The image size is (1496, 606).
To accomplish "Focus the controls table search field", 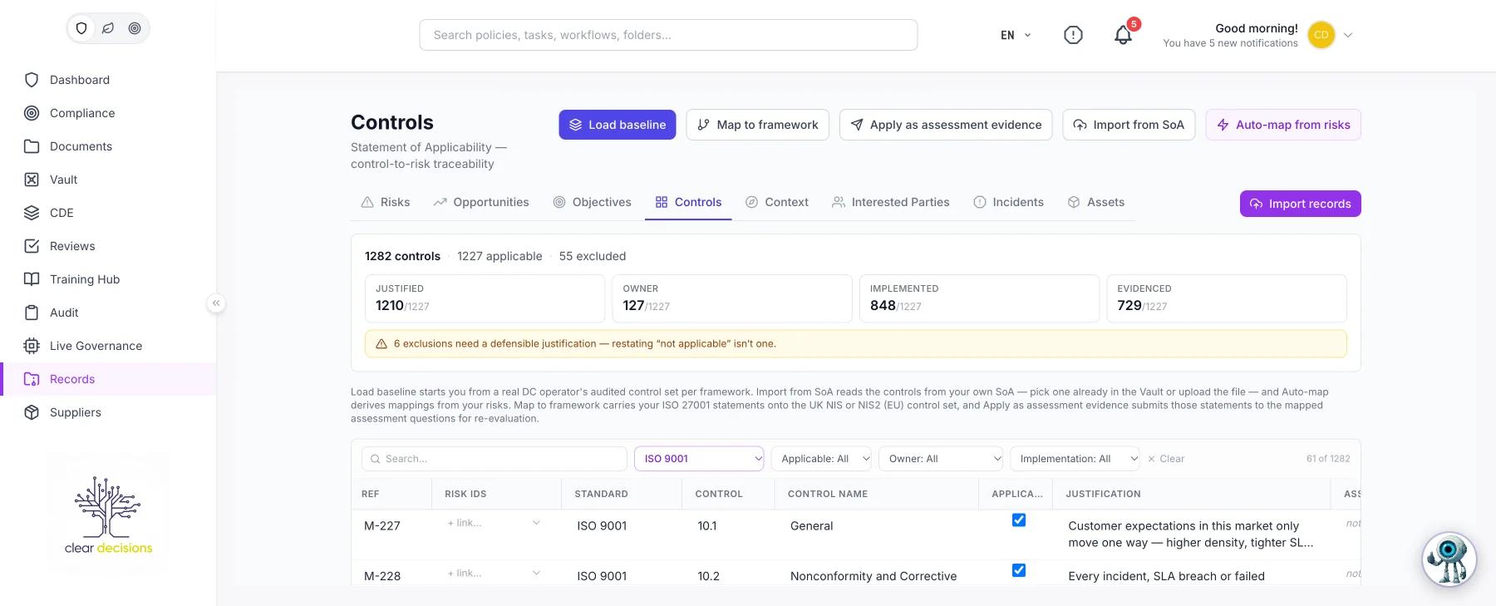I will [x=495, y=459].
